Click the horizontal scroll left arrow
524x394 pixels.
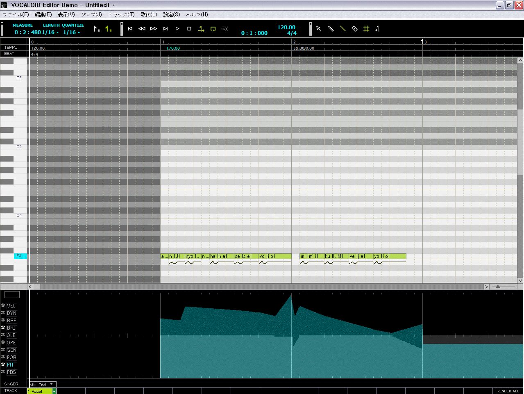click(x=30, y=287)
